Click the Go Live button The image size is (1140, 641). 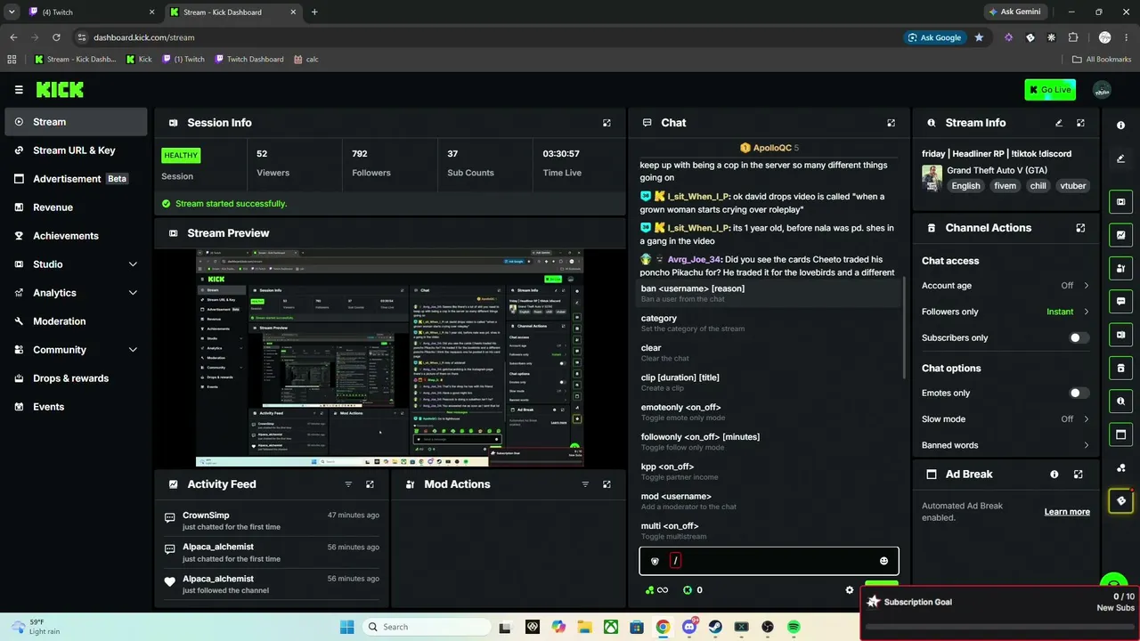tap(1050, 90)
